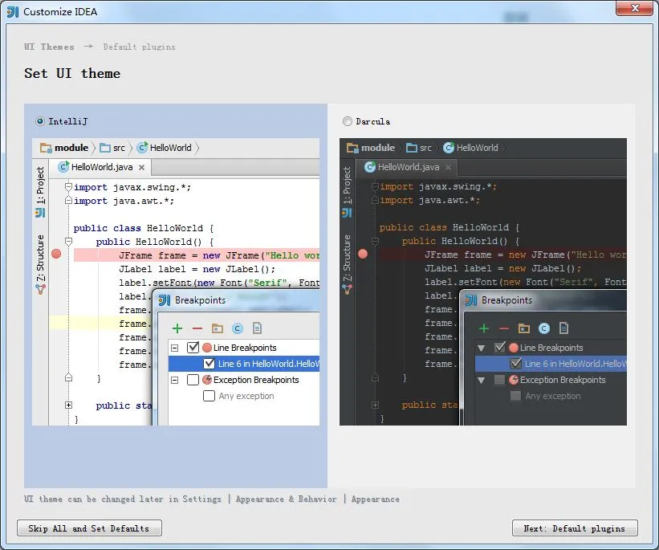This screenshot has width=659, height=550.
Task: Click file grouping icon in light Breakpoints toolbar
Action: 257,328
